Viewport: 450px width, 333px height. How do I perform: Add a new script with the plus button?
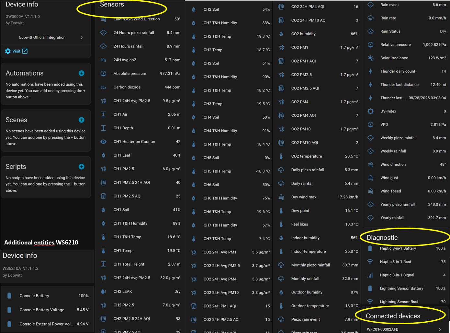(82, 167)
